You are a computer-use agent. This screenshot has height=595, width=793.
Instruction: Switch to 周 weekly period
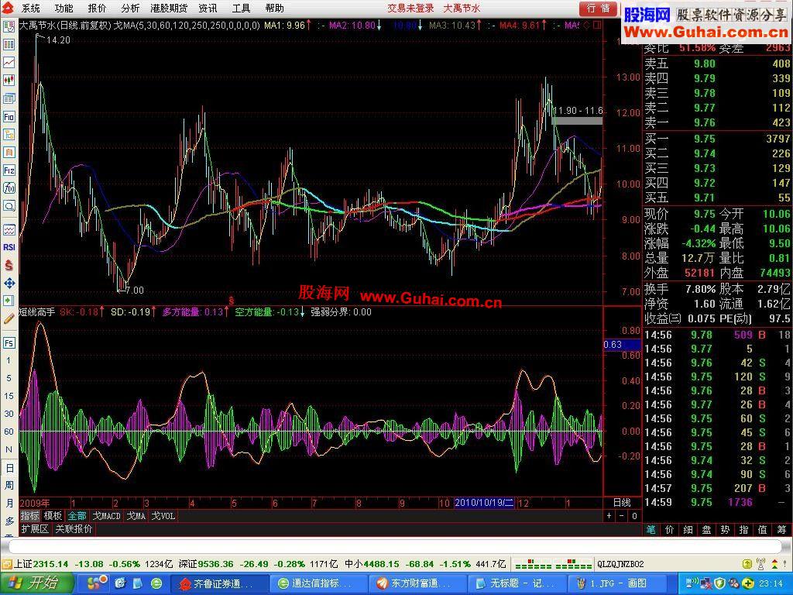click(9, 486)
